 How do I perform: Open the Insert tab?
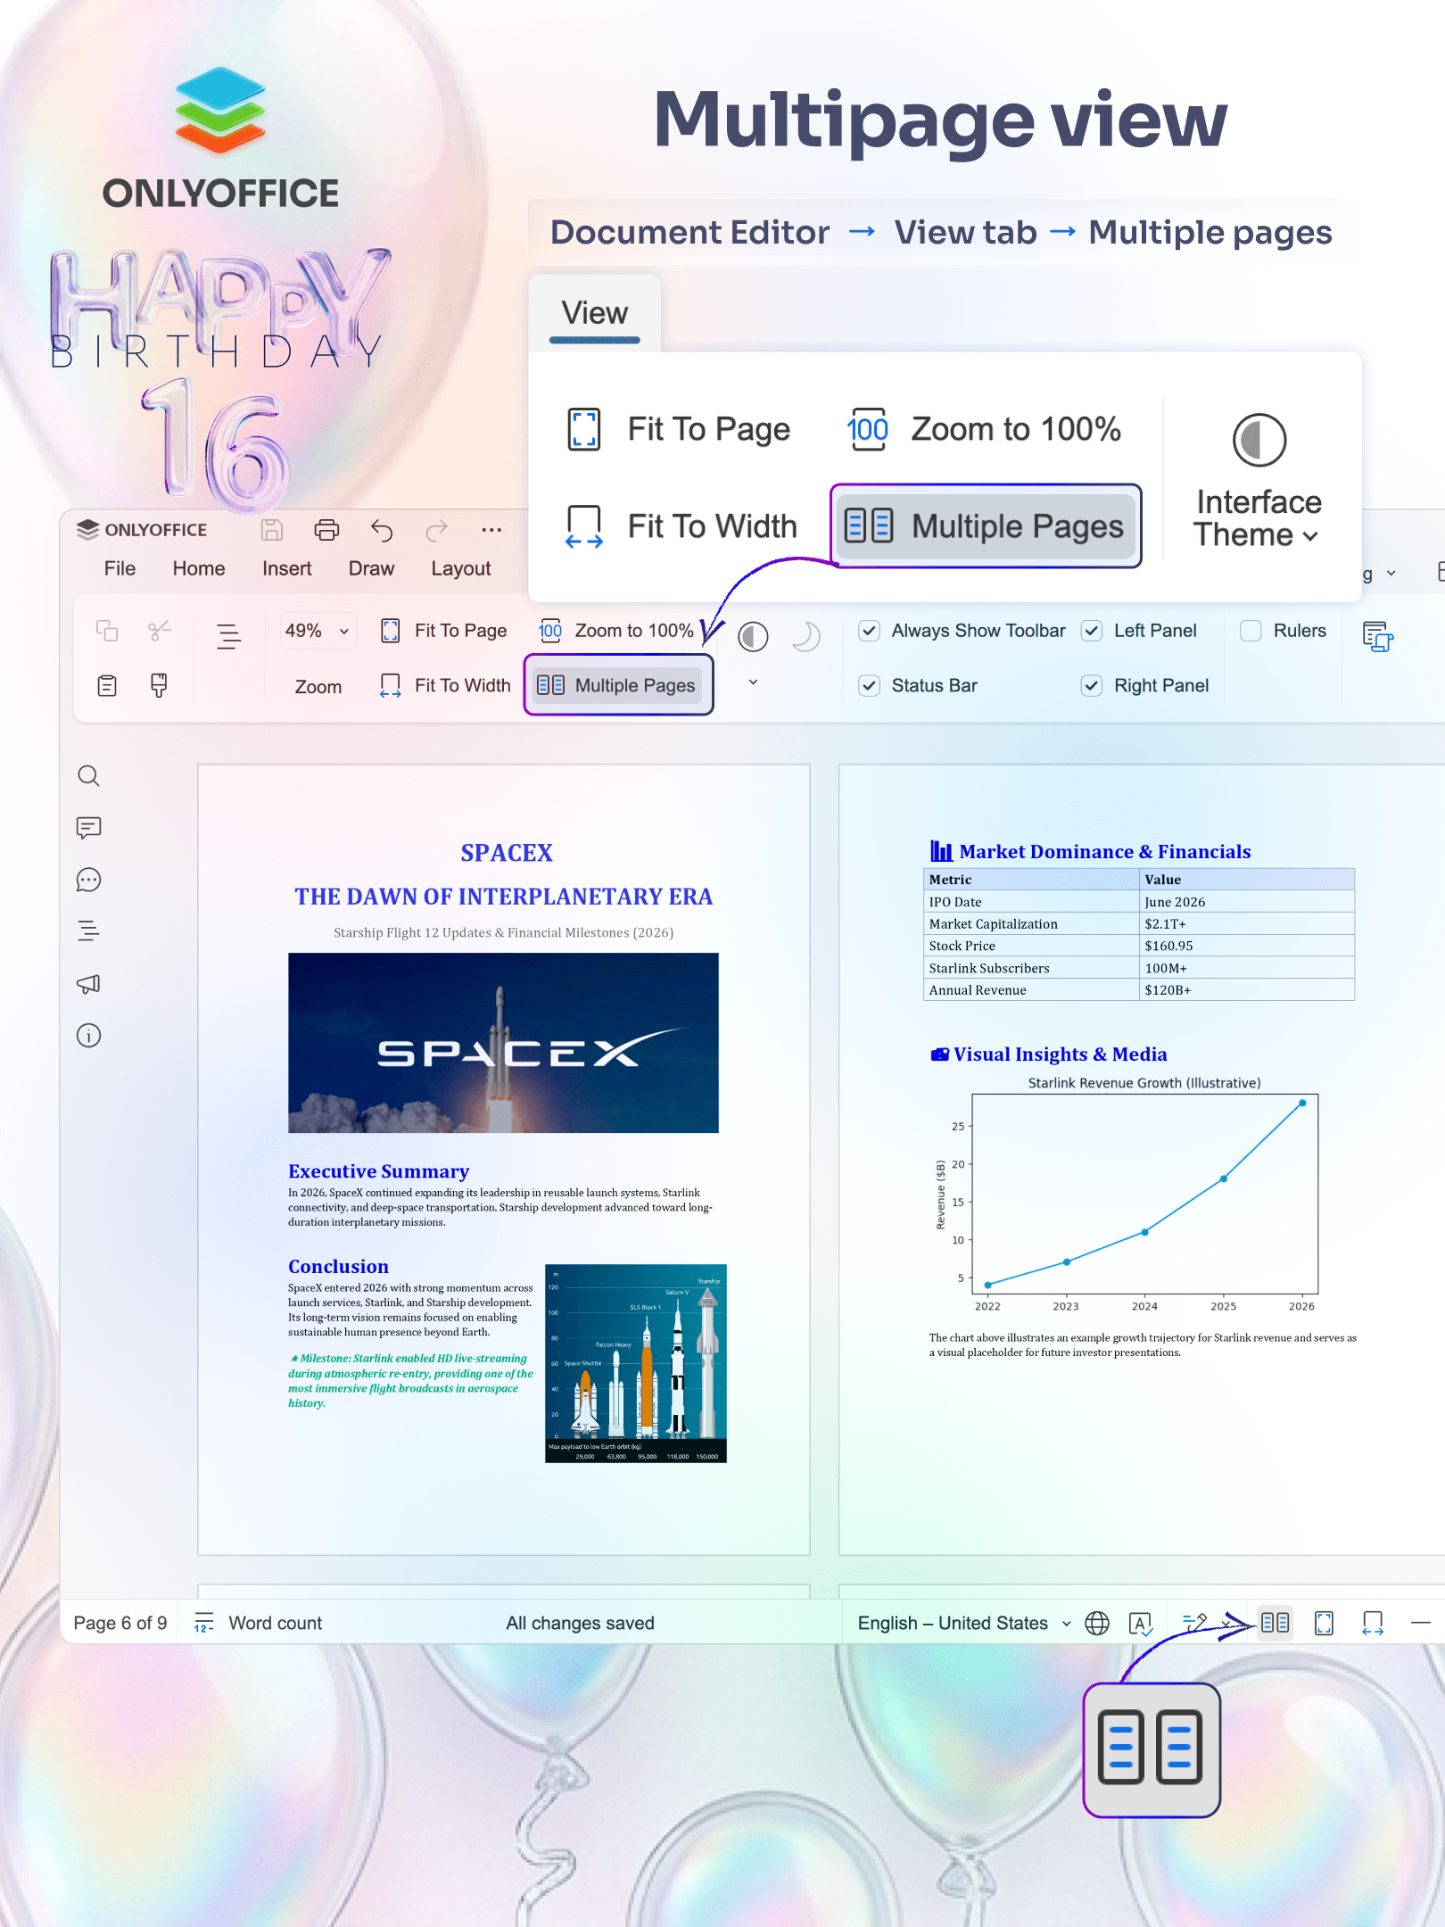tap(286, 568)
